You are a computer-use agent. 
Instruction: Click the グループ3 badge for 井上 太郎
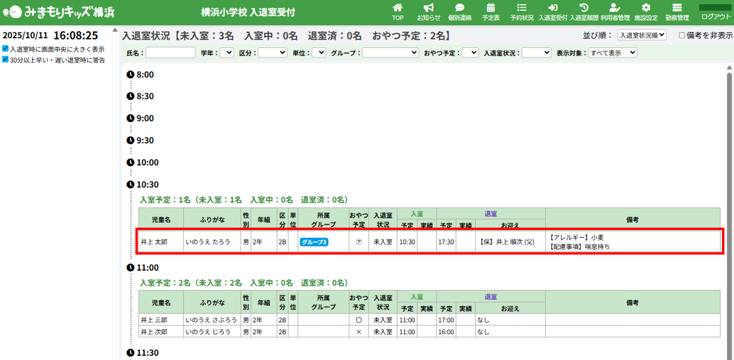tap(315, 242)
